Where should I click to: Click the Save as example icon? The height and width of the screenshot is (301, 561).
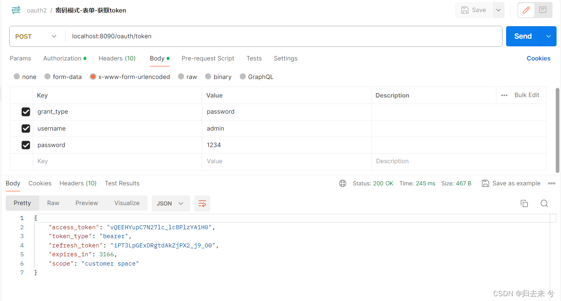click(486, 183)
